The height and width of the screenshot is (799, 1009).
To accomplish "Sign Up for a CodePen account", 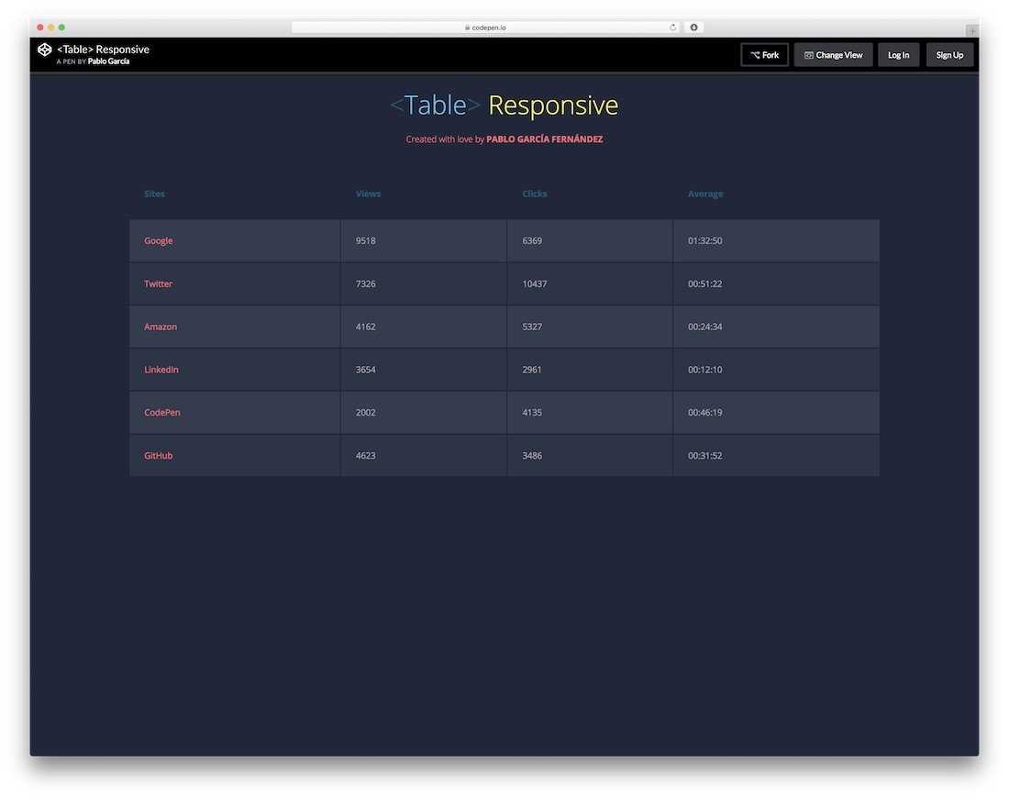I will point(949,54).
